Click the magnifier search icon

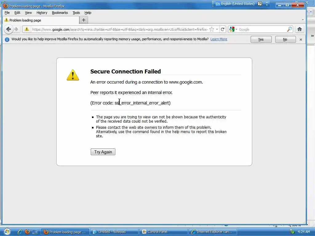click(289, 29)
